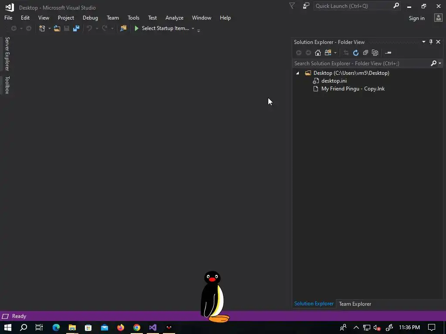The height and width of the screenshot is (334, 446).
Task: Click the account avatar icon
Action: click(x=438, y=18)
